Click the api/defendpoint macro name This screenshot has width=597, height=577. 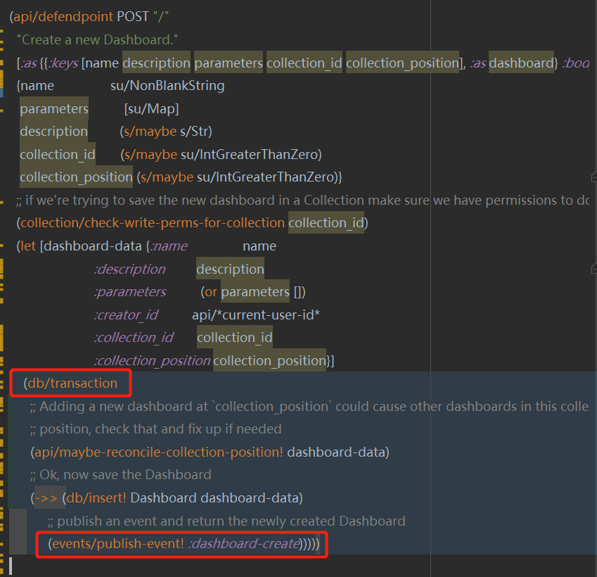[x=63, y=17]
